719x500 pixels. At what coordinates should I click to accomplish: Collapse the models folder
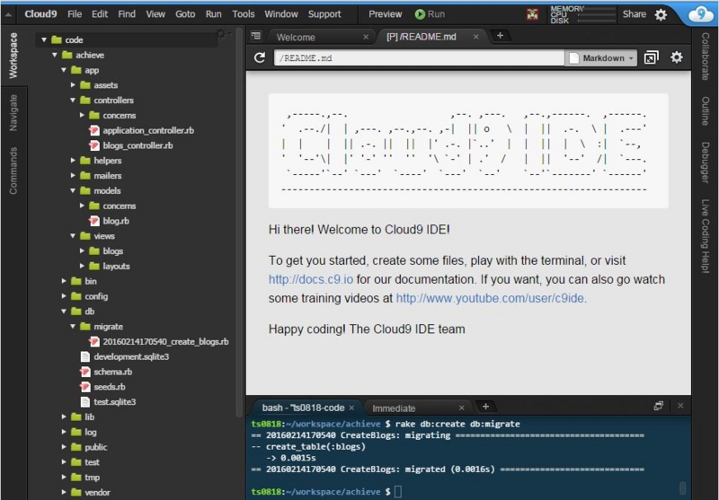tap(73, 191)
